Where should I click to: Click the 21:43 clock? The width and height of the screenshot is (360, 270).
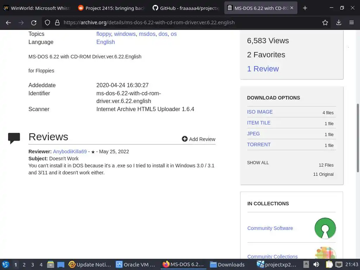(x=352, y=264)
